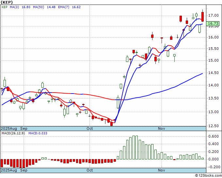This screenshot has height=178, width=222.
Task: Click the MACD(26,12,9) indicator label
Action: click(13, 133)
